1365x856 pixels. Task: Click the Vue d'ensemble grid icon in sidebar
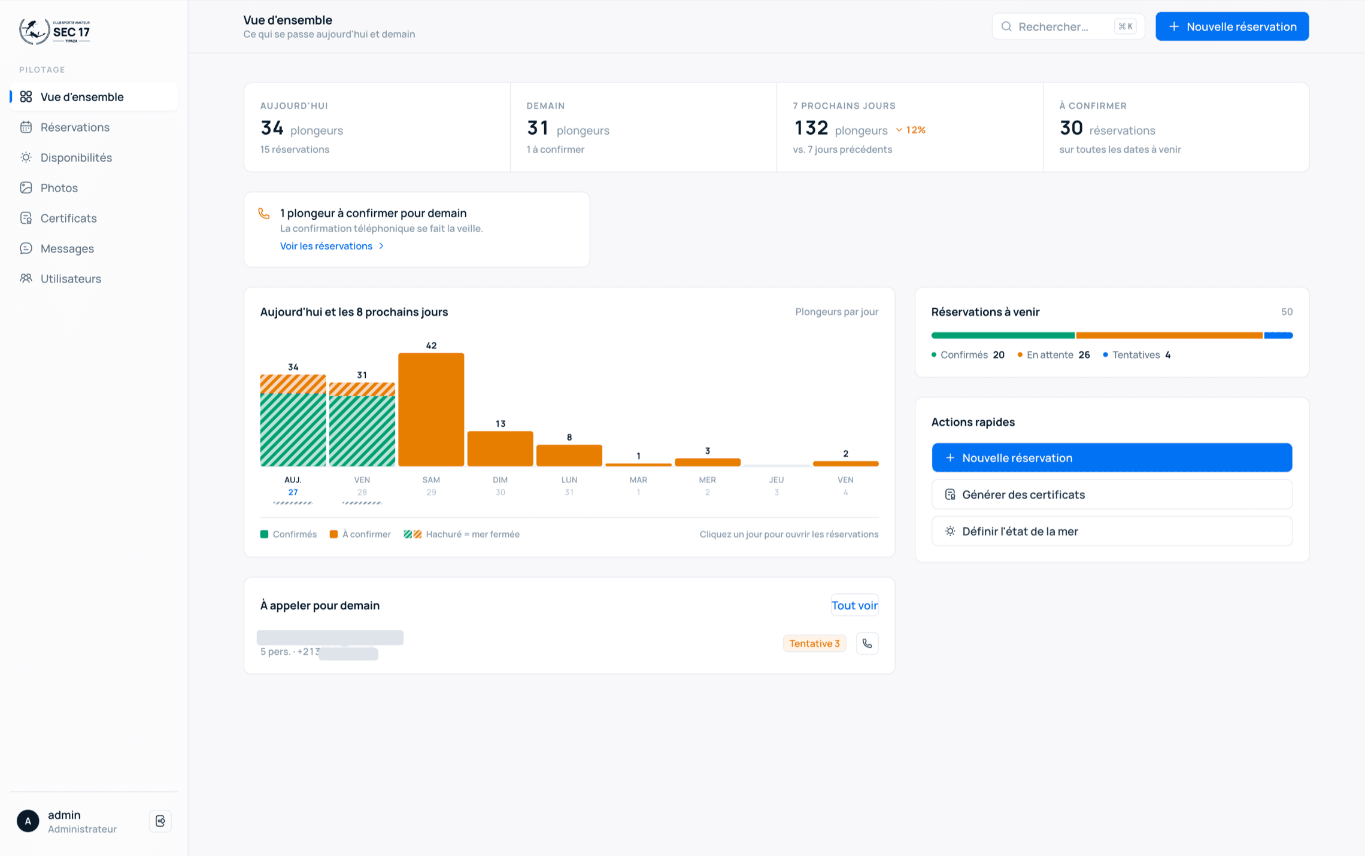click(x=26, y=97)
